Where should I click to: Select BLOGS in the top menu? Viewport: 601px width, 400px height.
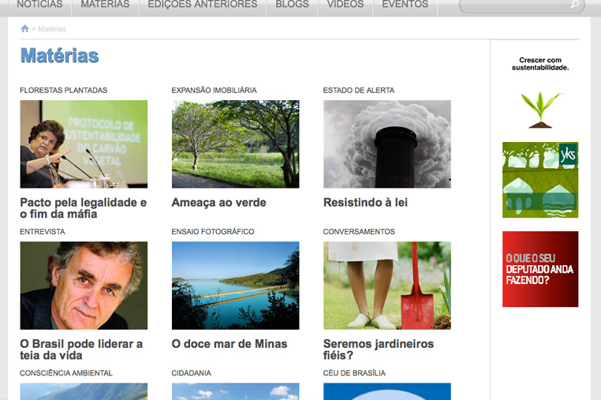coord(292,5)
